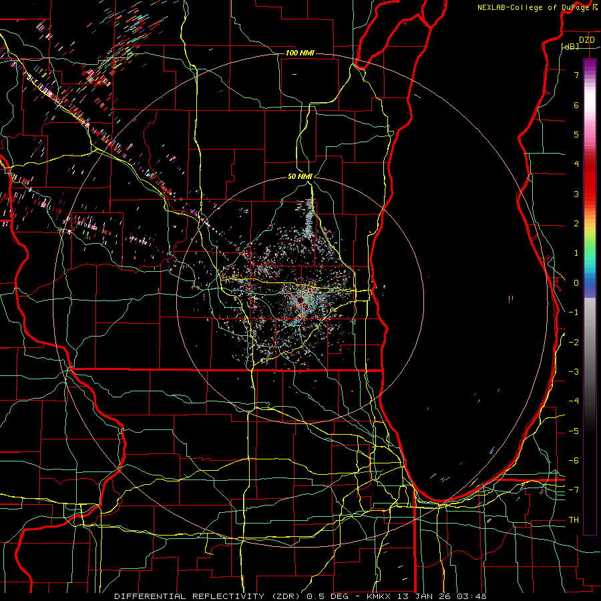This screenshot has width=601, height=601.
Task: Select the 7 value on the dB scale
Action: tap(576, 75)
